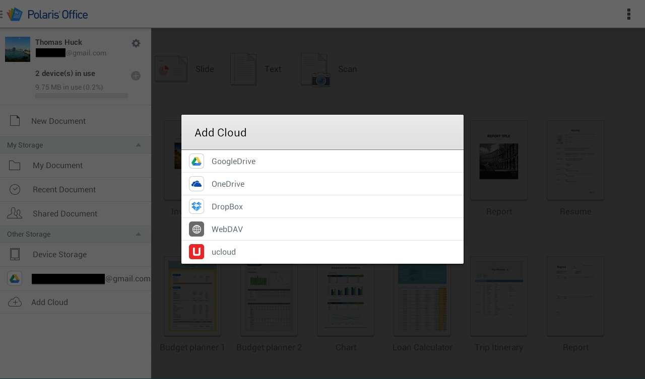Click the My Document folder icon
The width and height of the screenshot is (645, 379).
[15, 166]
